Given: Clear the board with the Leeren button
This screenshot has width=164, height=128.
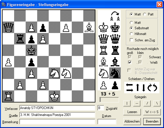Looking at the screenshot, I should click(132, 112).
